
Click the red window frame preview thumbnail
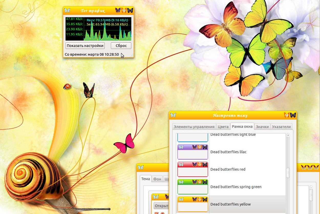click(x=193, y=169)
